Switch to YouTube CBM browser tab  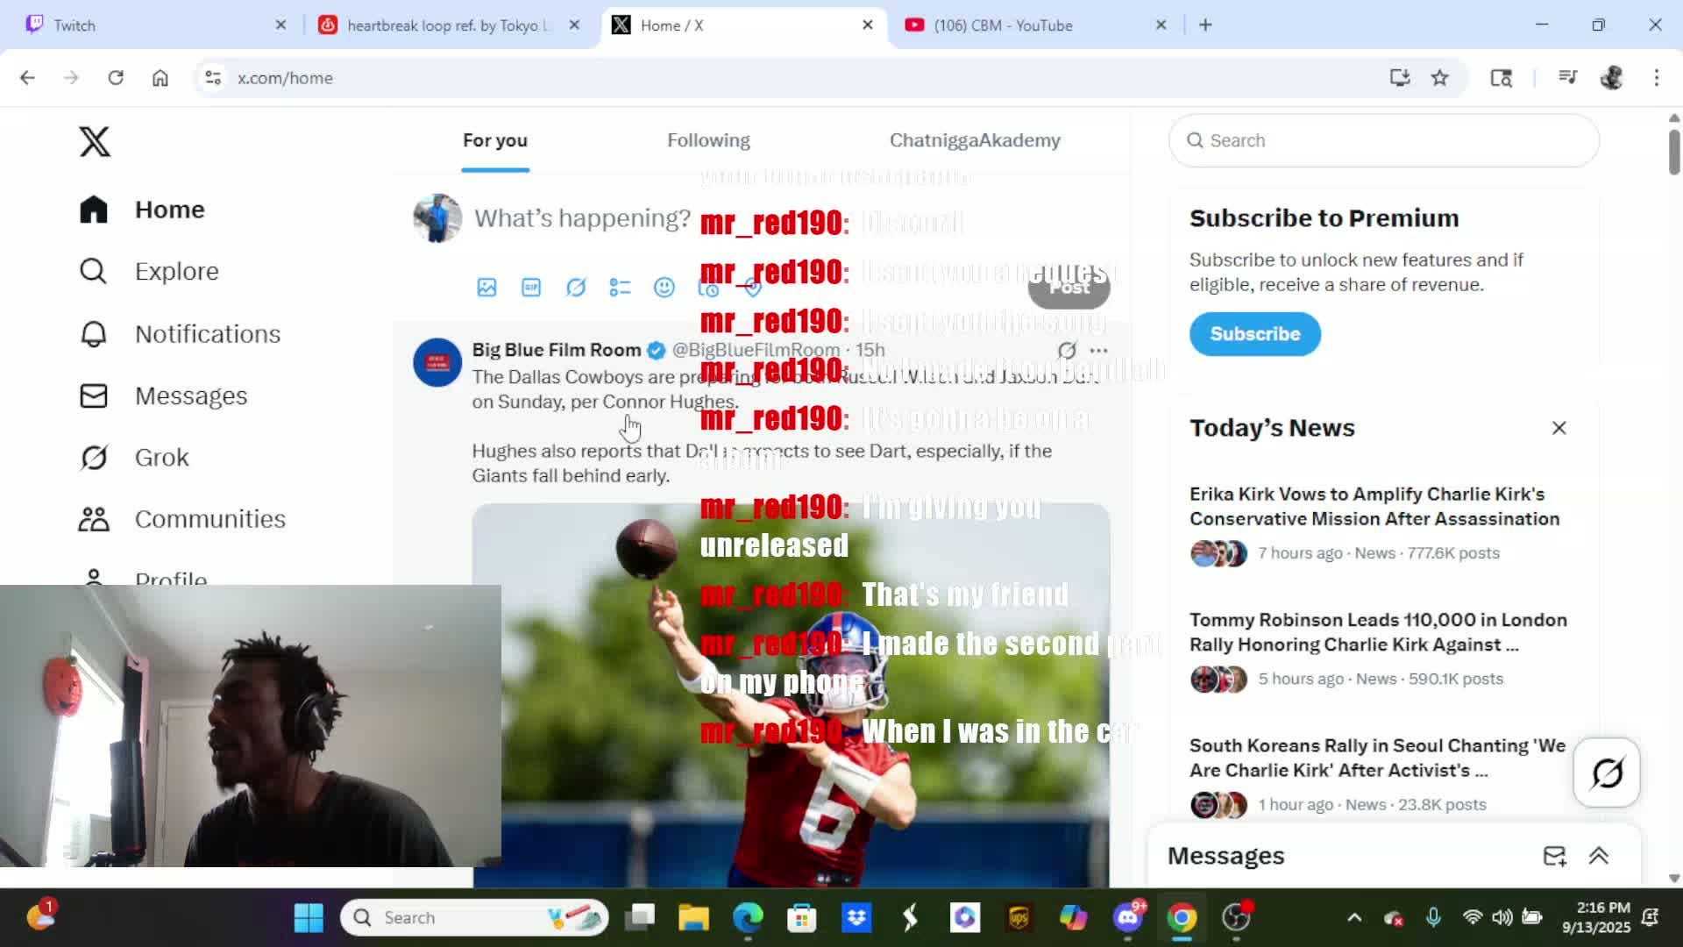[x=1003, y=25]
